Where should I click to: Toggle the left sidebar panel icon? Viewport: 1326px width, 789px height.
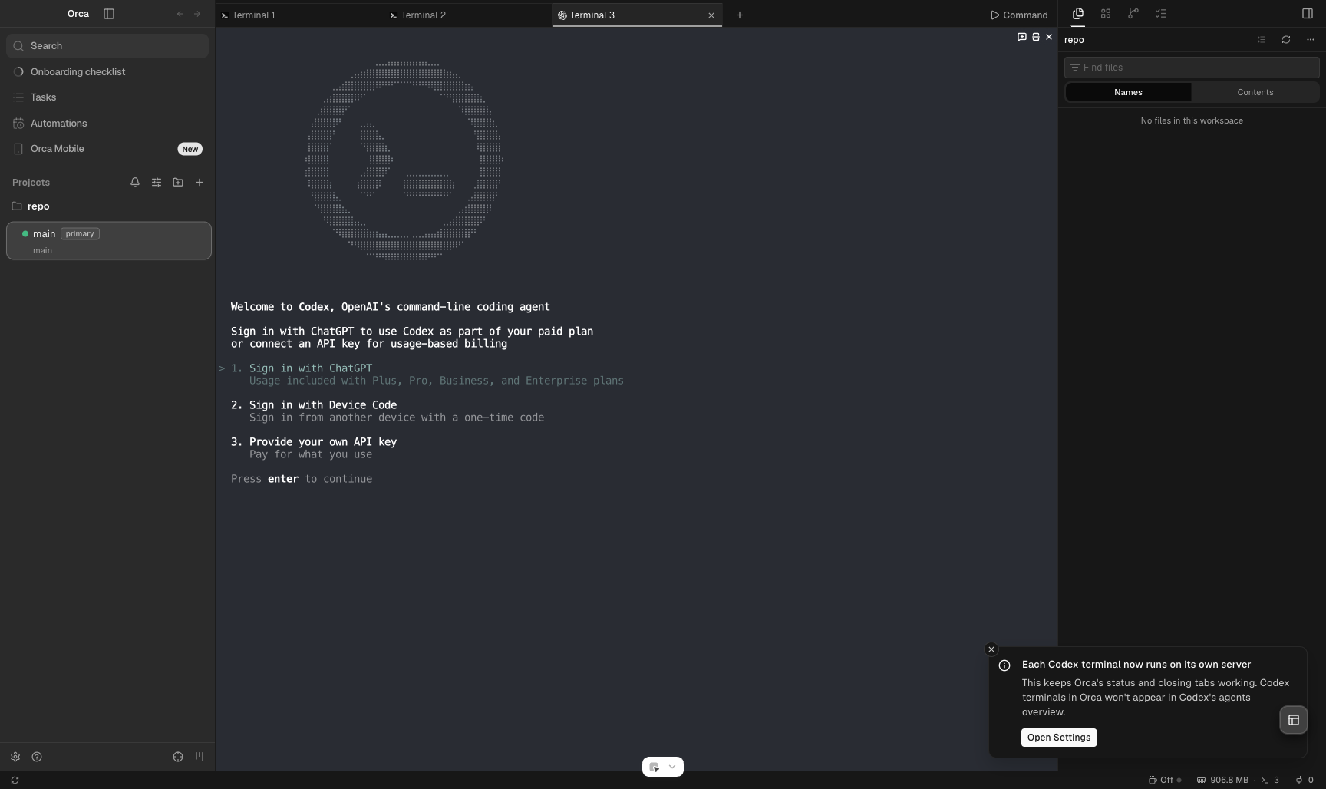(109, 14)
